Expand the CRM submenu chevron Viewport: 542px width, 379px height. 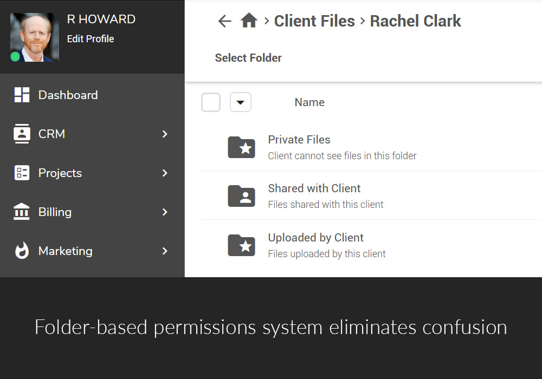[x=165, y=134]
